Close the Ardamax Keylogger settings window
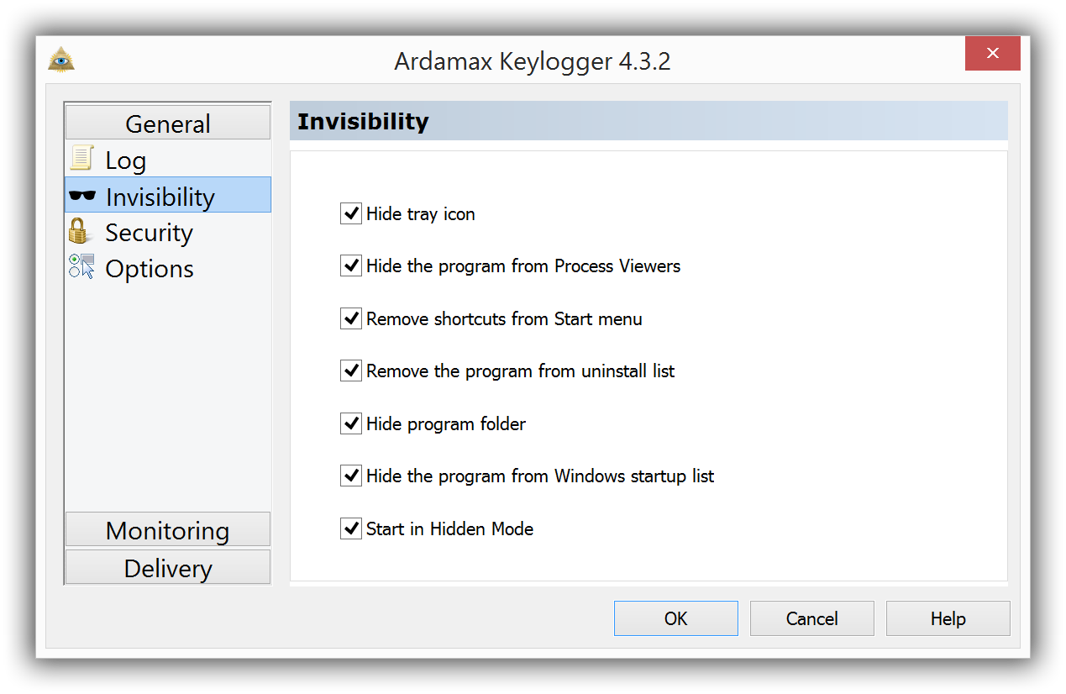 pyautogui.click(x=993, y=54)
